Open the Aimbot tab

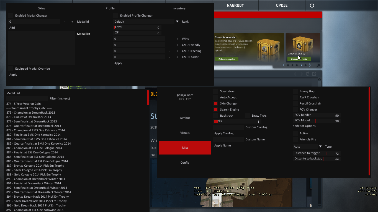point(185,118)
